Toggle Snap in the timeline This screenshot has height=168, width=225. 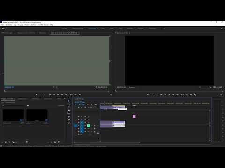tap(80, 105)
